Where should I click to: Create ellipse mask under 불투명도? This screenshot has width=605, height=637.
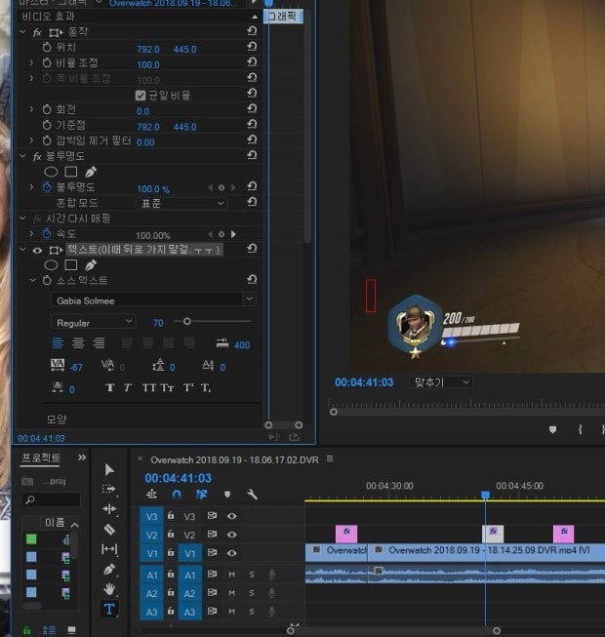click(x=51, y=172)
